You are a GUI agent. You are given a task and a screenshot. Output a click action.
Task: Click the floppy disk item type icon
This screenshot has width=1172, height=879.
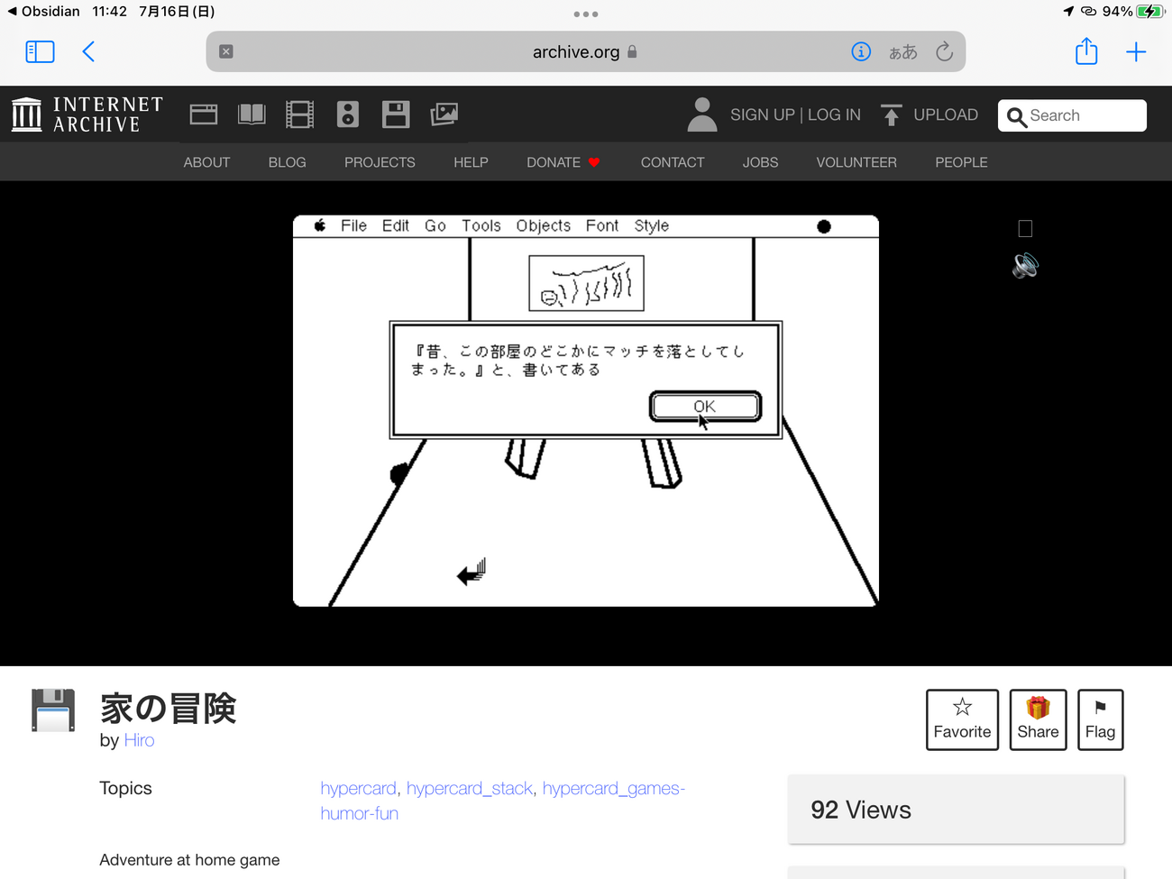(x=53, y=710)
